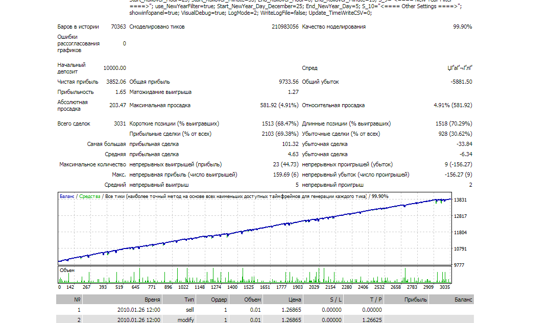Screen dimensions: 550x323
Task: Click the Качество моделирования label
Action: tap(333, 27)
